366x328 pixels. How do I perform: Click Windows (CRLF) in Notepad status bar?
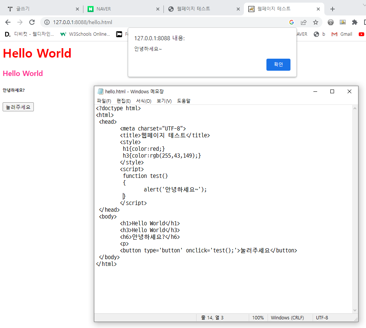(287, 318)
